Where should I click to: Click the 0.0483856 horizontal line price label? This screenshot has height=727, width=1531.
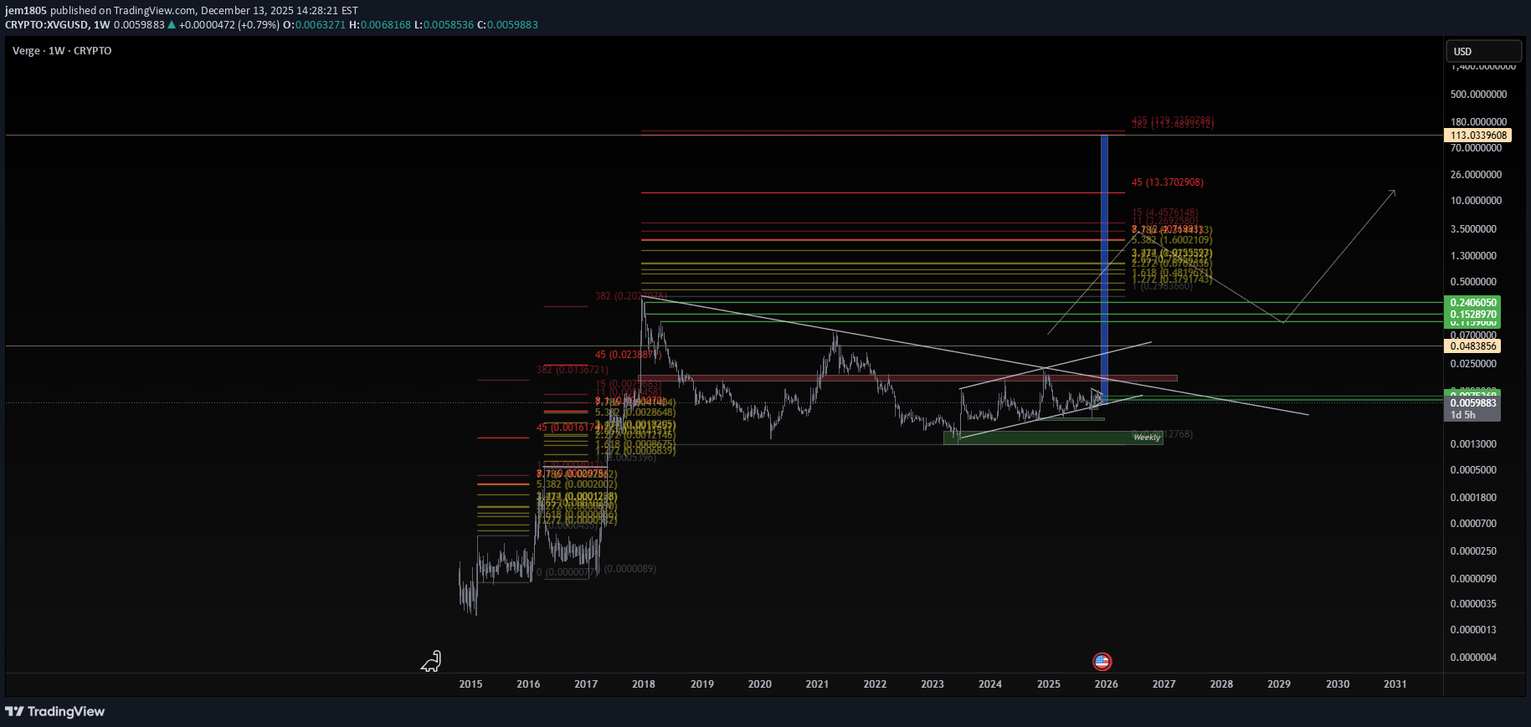click(1473, 346)
